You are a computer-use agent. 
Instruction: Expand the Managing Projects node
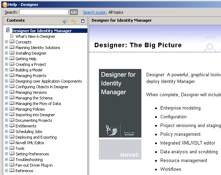(6, 75)
